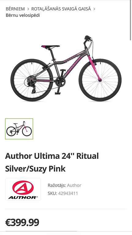Screen dimensions: 132x235
Task: Click the €399.99 price
Action: pyautogui.click(x=22, y=222)
